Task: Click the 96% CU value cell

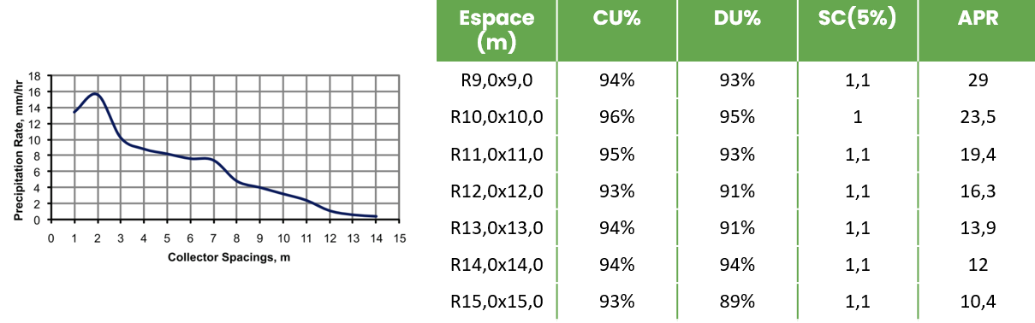Action: click(617, 117)
